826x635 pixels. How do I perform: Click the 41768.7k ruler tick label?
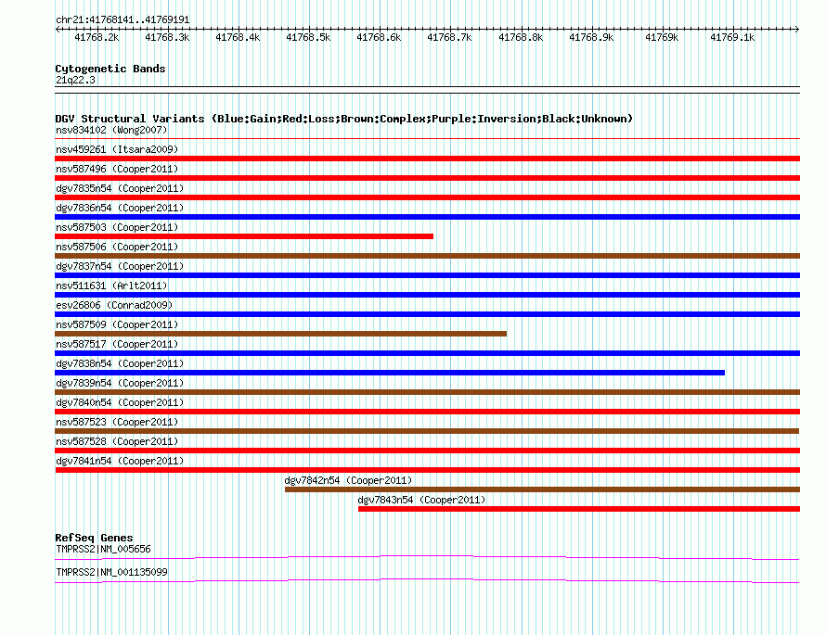click(x=449, y=37)
